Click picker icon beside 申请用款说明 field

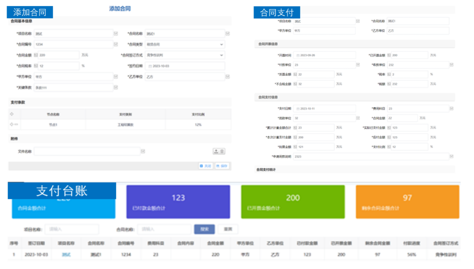tap(451, 157)
